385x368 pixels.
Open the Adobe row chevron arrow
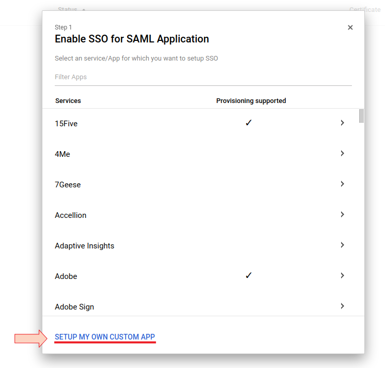(x=342, y=275)
